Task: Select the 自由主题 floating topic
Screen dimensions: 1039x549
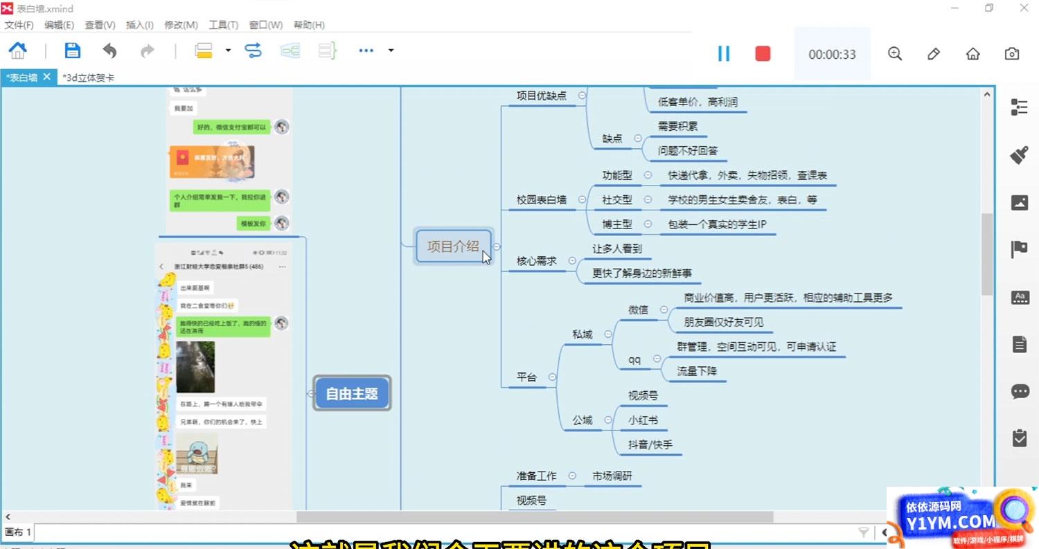Action: [352, 393]
